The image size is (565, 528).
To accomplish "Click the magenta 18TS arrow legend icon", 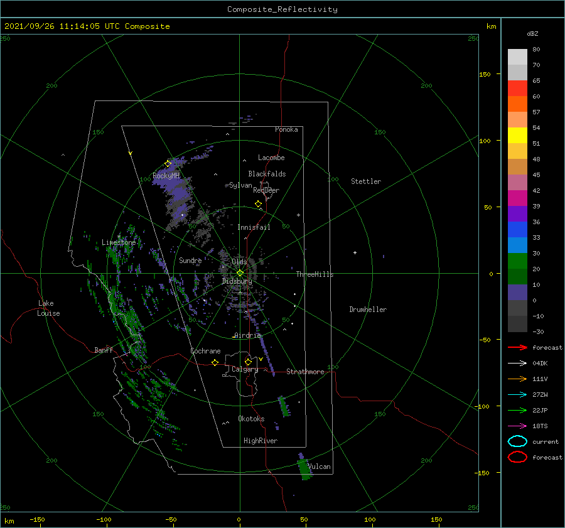I will click(x=517, y=426).
